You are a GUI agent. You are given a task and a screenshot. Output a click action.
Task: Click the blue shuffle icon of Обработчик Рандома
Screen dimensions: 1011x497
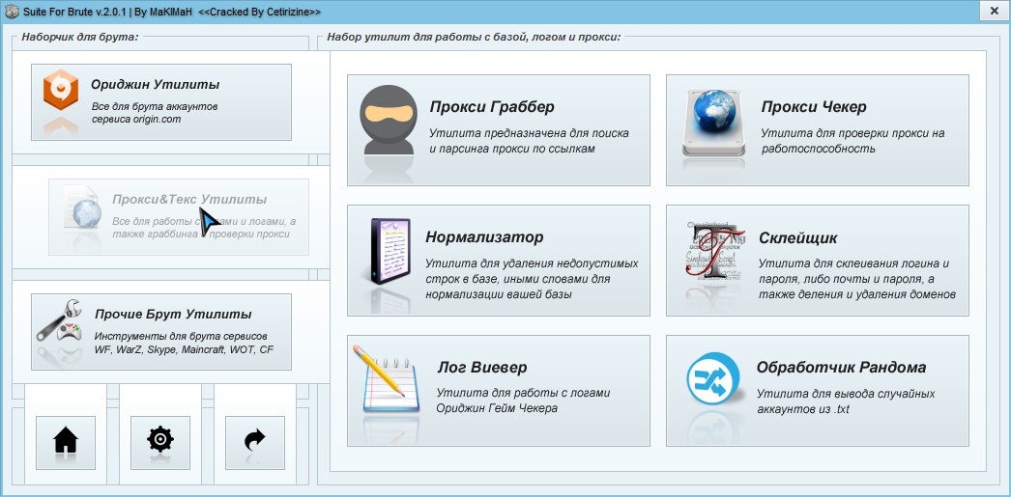713,378
